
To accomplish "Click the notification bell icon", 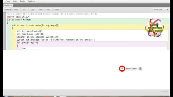I will click(140, 69).
